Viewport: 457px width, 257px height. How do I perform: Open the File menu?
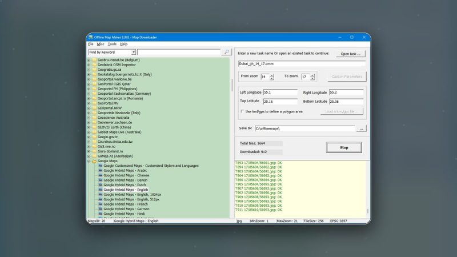[91, 44]
